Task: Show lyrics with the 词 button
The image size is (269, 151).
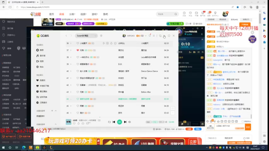Action: point(166,122)
